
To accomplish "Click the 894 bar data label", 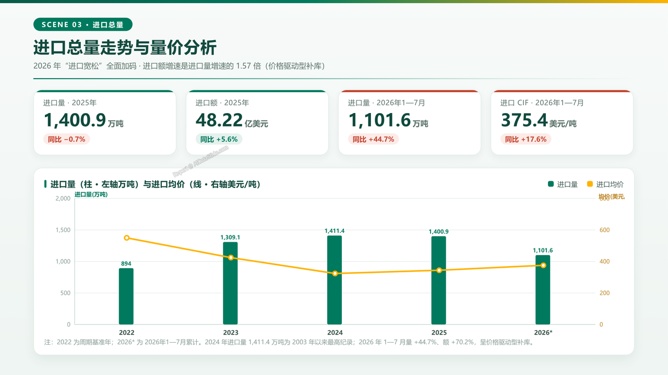I will click(126, 264).
